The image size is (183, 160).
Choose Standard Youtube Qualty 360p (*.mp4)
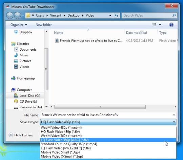pos(108,144)
